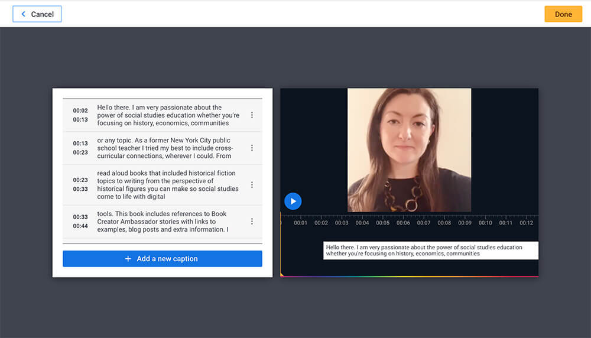Screen dimensions: 591x338
Task: Open options menu for 00:23 caption
Action: [x=252, y=185]
